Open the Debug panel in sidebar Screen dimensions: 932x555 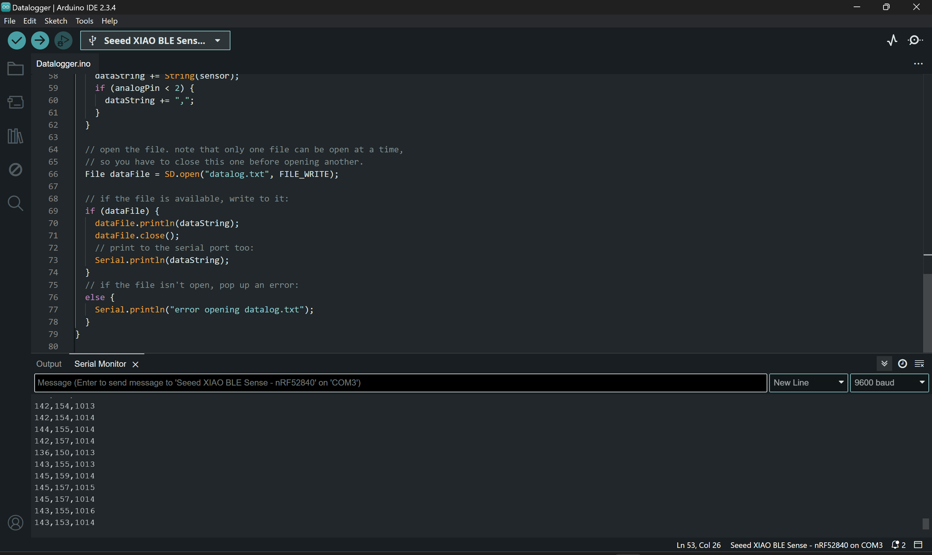click(x=15, y=169)
